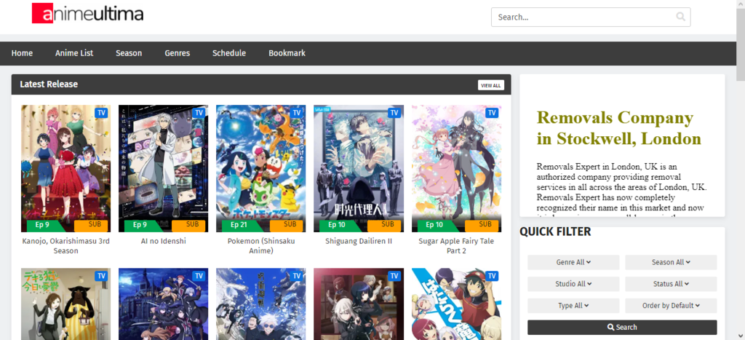Expand the Type All dropdown
Image resolution: width=745 pixels, height=340 pixels.
point(573,306)
